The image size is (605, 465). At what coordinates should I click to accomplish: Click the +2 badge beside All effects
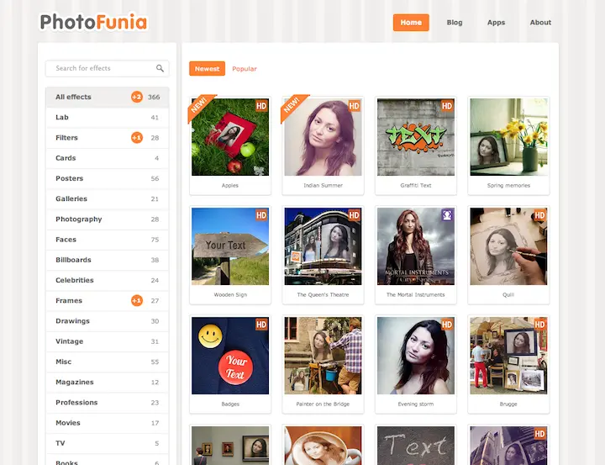coord(136,97)
